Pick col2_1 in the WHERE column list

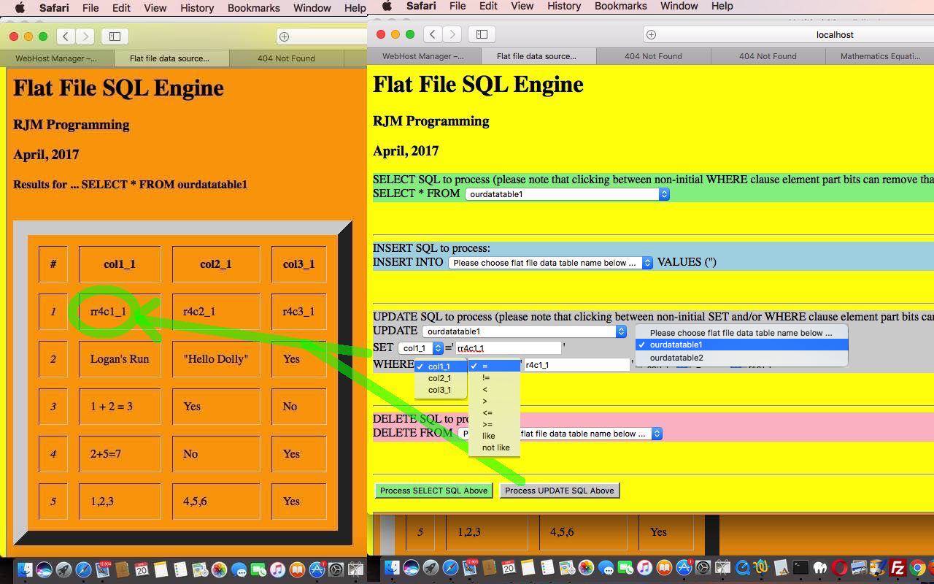pyautogui.click(x=439, y=378)
